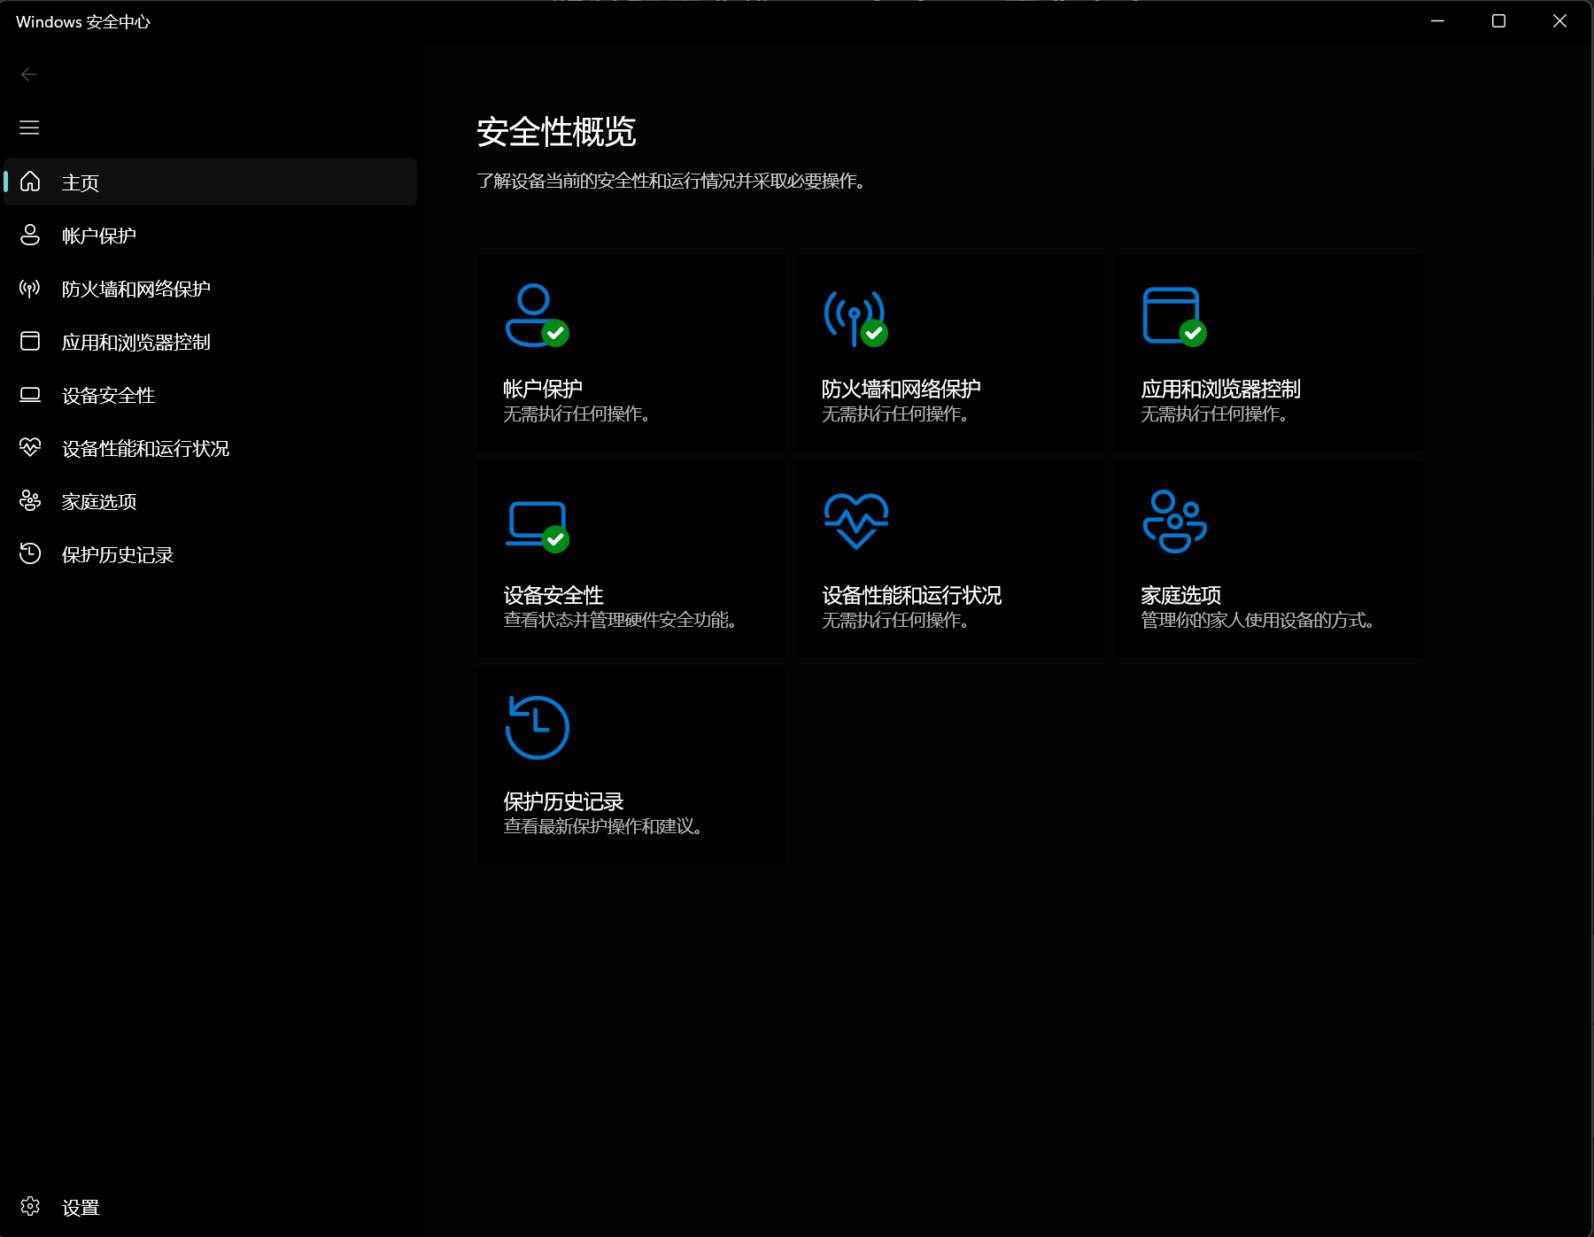This screenshot has width=1594, height=1237.
Task: Click the 设备安全性 laptop sidebar icon
Action: coord(30,394)
